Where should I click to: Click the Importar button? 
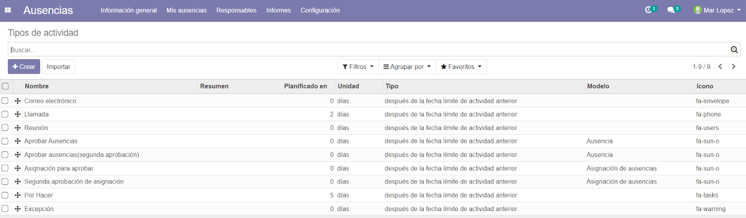click(x=58, y=67)
